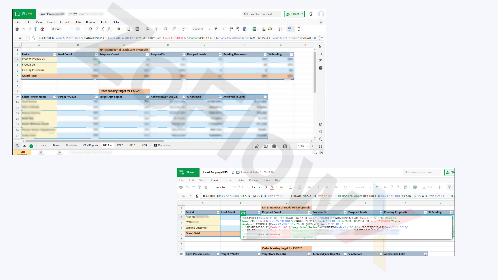The image size is (498, 280).
Task: Toggle bold in the bottom window toolbar
Action: point(253,187)
